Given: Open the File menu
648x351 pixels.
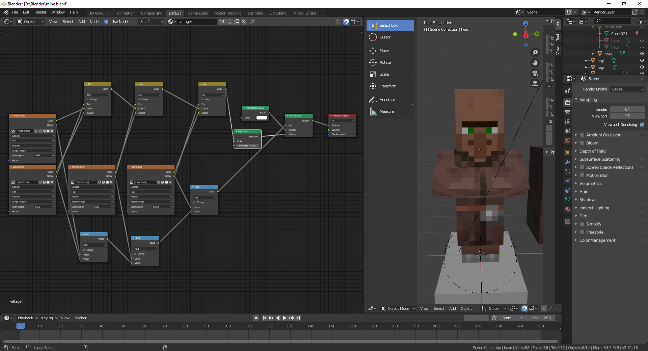Looking at the screenshot, I should click(15, 12).
